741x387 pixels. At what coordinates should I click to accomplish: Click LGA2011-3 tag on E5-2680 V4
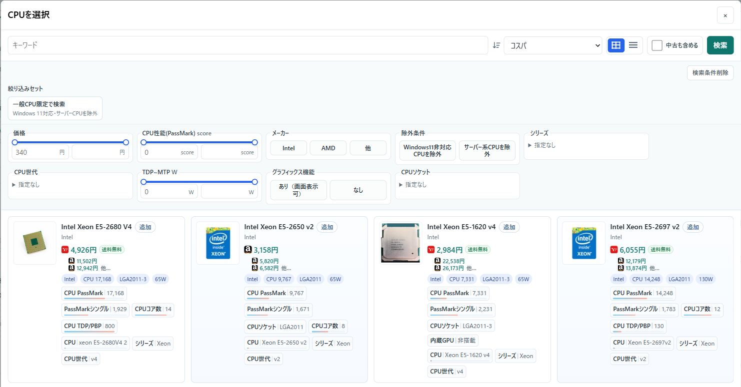pos(132,279)
